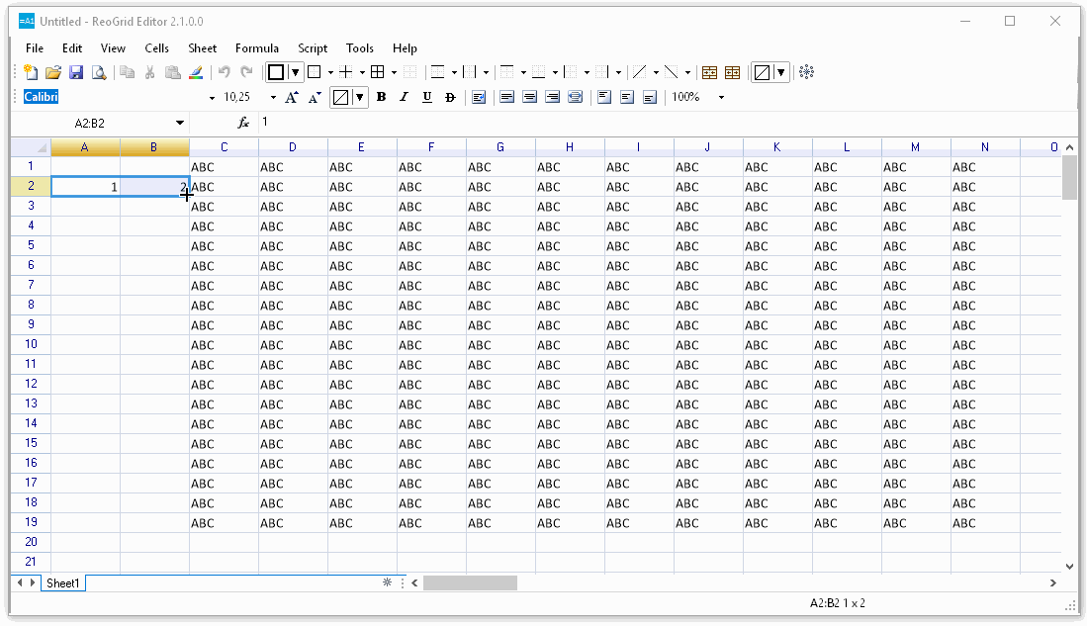
Task: Open the cell address box dropdown
Action: 180,123
